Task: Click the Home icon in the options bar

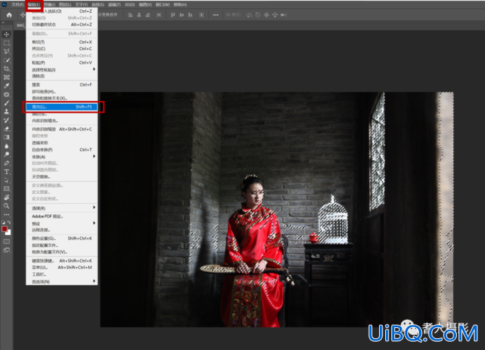Action: [9, 15]
